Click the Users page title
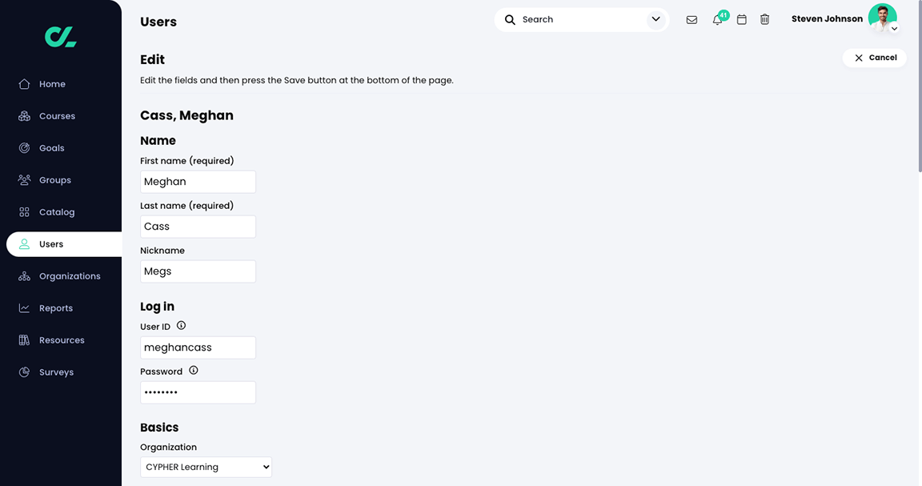The height and width of the screenshot is (486, 922). 158,22
